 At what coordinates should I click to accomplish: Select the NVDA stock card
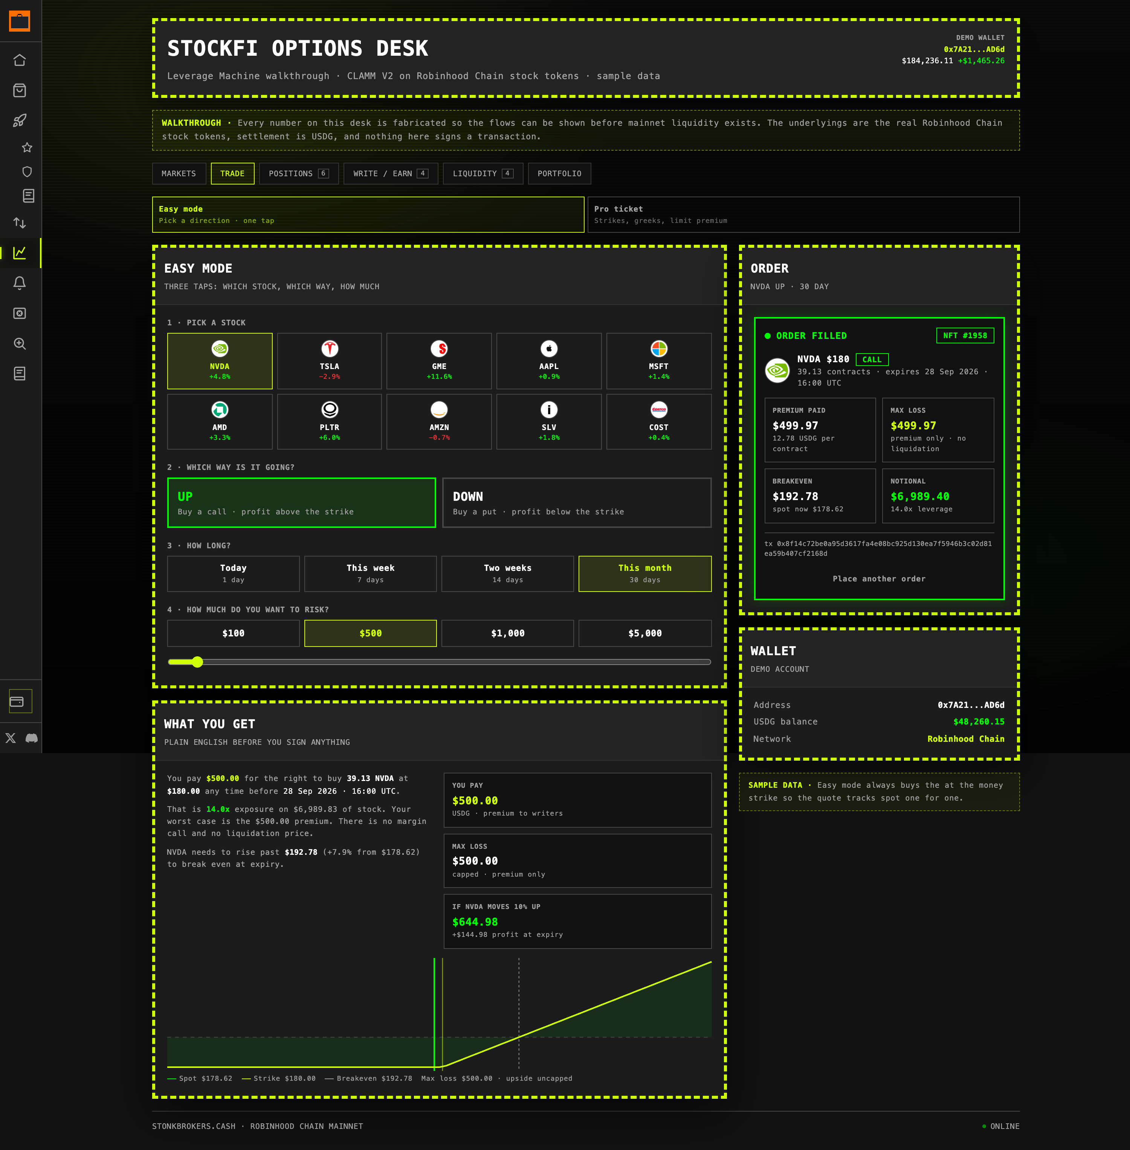(220, 361)
